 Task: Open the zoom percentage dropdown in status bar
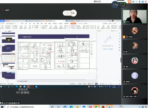[103, 84]
